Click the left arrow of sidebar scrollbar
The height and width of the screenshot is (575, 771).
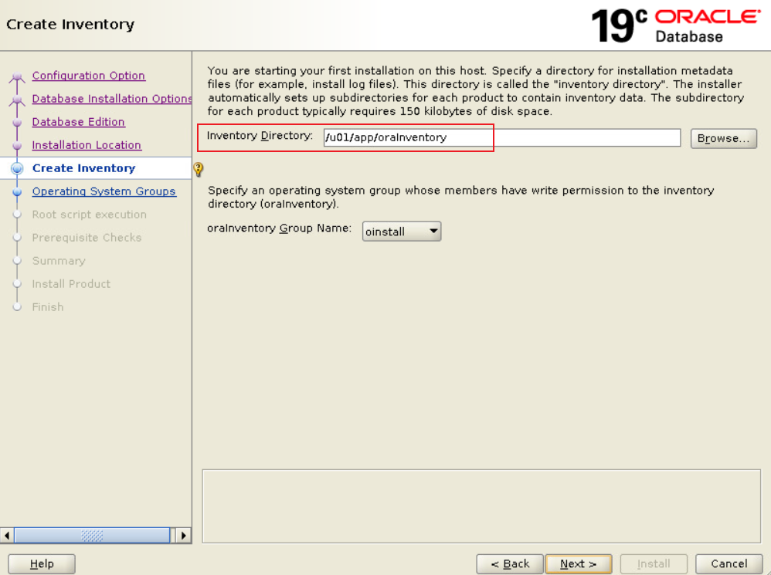click(x=7, y=535)
